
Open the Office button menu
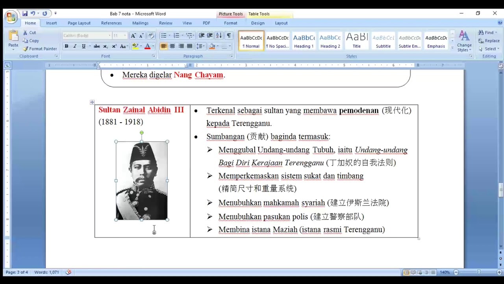[x=10, y=17]
